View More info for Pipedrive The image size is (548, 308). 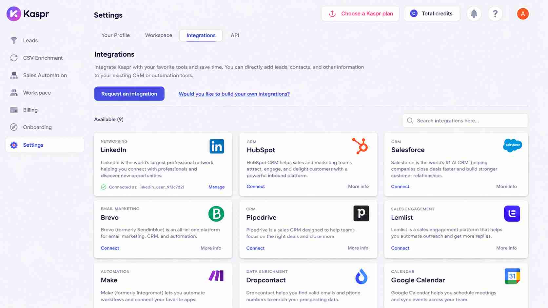[x=358, y=248]
